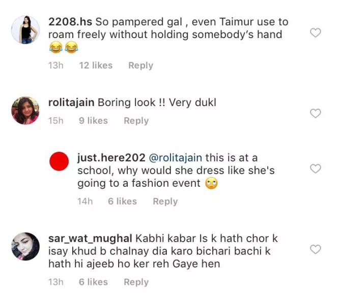Heart the sar_wat_mughal comment
This screenshot has height=300, width=341.
(316, 249)
